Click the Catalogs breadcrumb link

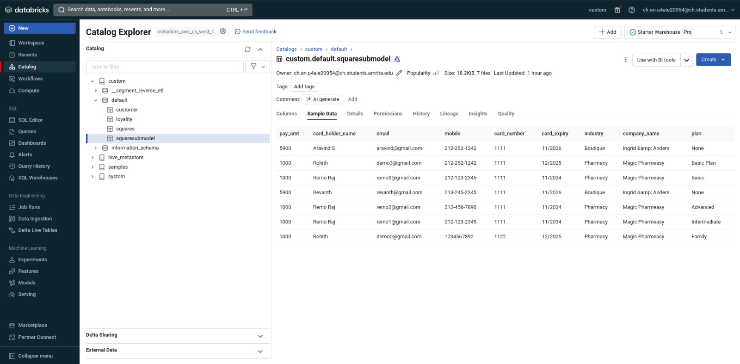point(286,49)
